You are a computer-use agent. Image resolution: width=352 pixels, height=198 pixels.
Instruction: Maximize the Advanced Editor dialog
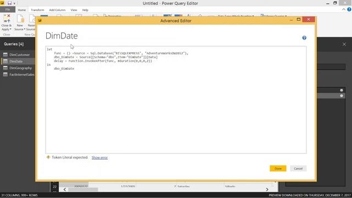[x=299, y=20]
